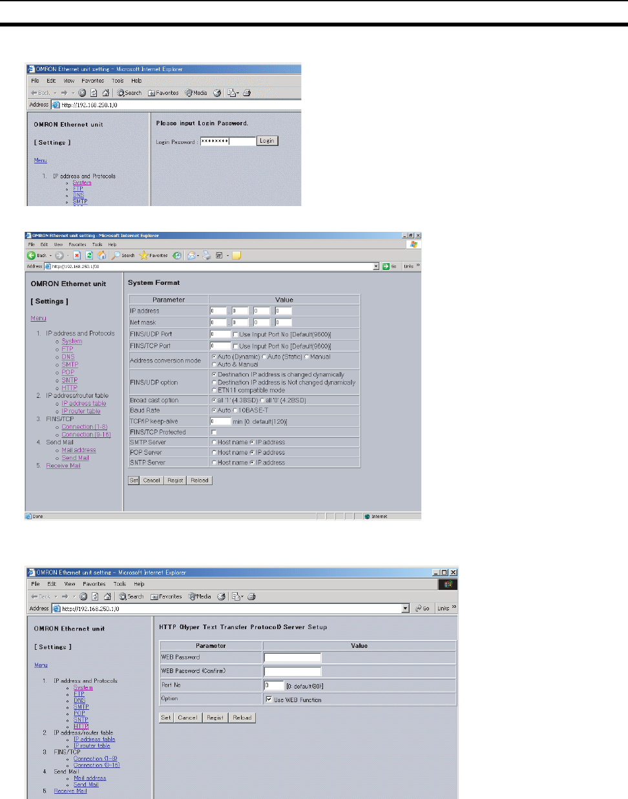Select the ETN11 compatible mode radio button
The image size is (628, 799).
215,390
